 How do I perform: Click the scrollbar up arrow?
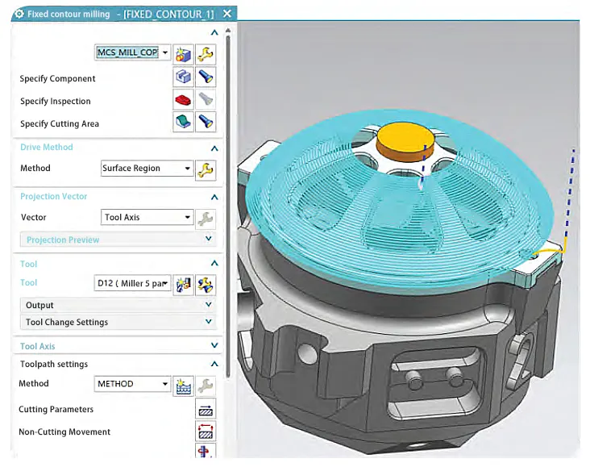228,30
